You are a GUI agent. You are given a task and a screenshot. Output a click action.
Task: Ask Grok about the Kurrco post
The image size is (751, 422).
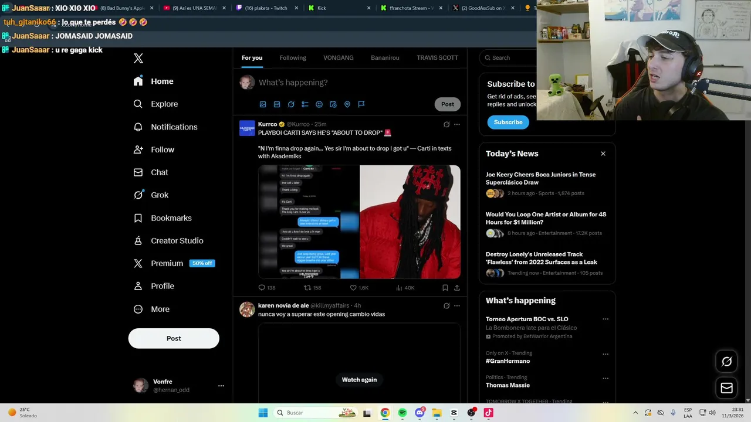[446, 124]
